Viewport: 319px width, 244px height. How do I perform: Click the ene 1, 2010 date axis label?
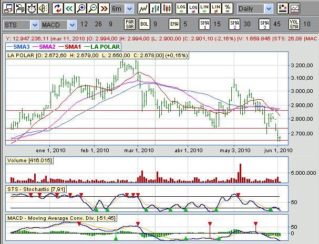click(50, 151)
